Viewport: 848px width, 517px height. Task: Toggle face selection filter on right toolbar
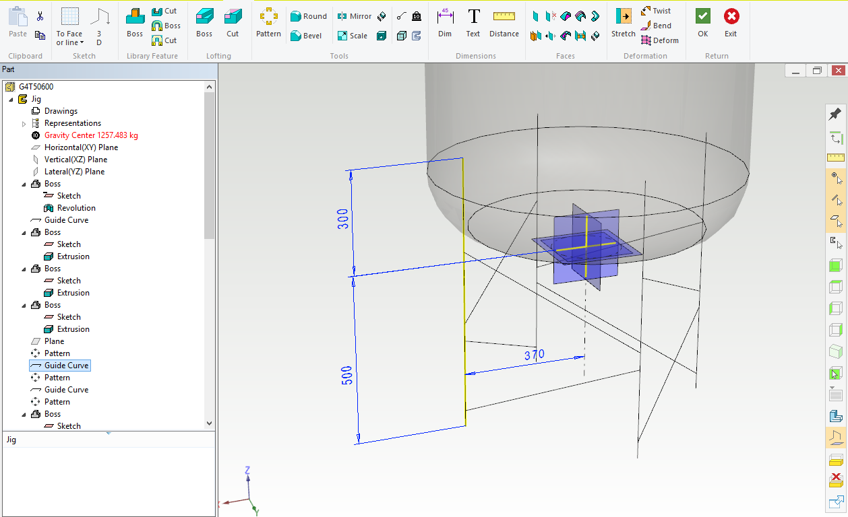pos(836,221)
